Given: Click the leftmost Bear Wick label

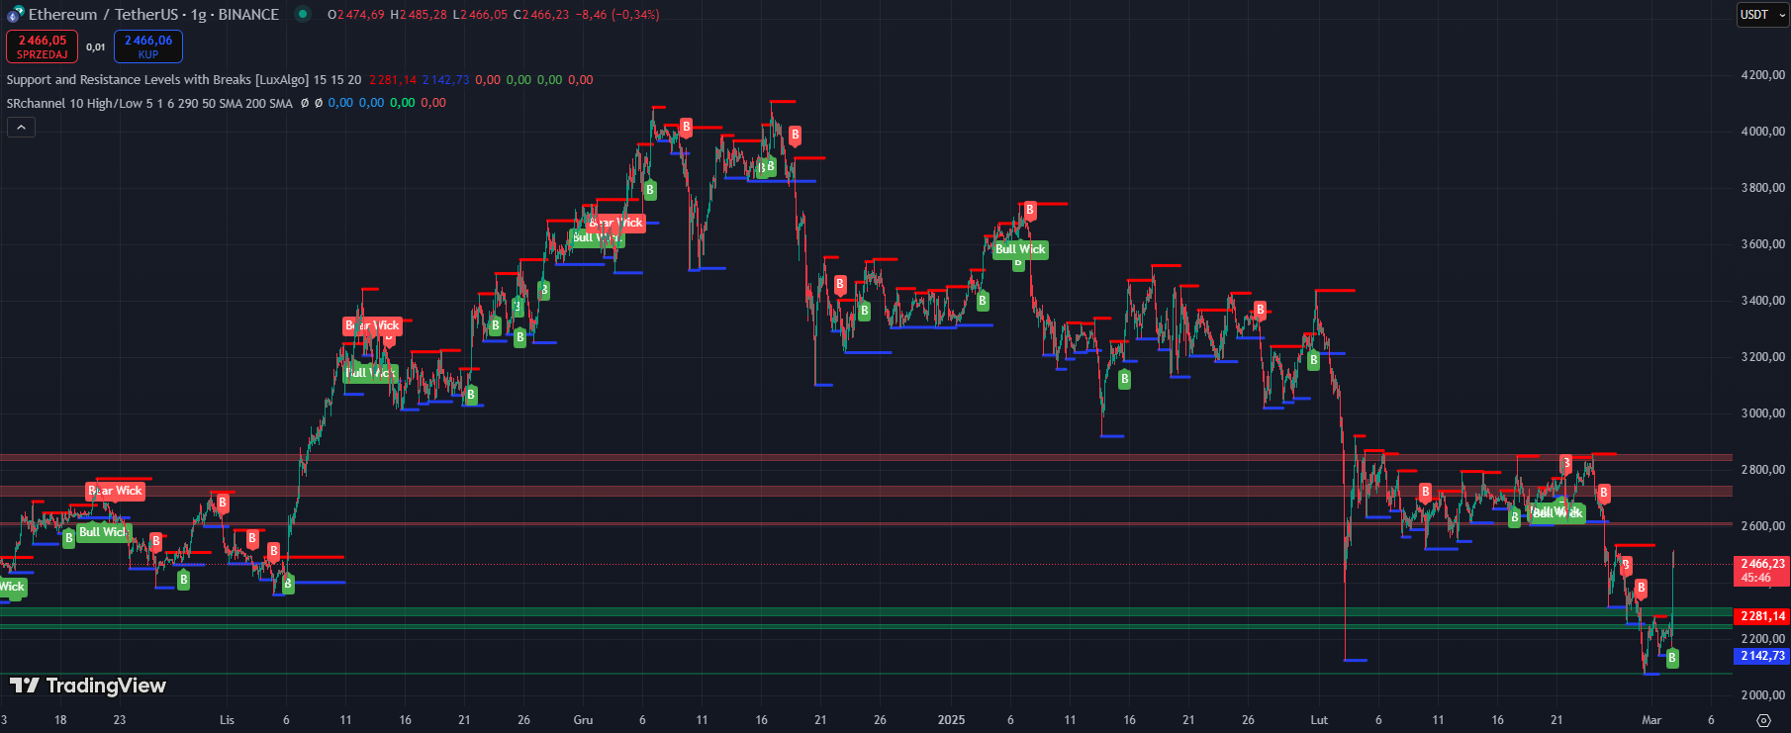Looking at the screenshot, I should [x=116, y=491].
